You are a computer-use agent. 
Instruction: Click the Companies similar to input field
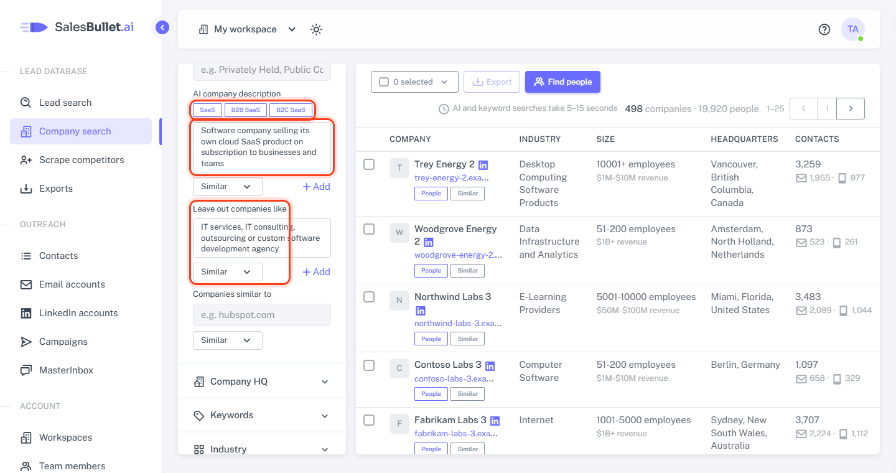(x=262, y=315)
